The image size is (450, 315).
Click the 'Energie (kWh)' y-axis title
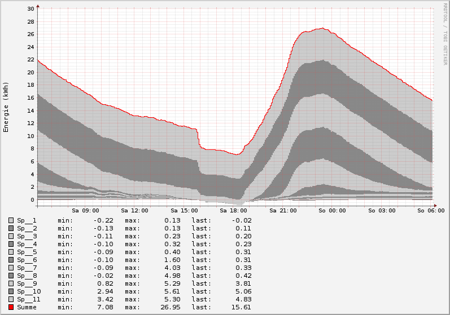(6, 107)
